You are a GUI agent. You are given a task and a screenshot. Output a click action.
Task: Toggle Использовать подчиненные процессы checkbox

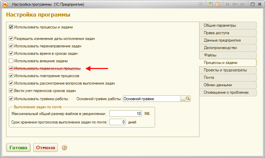click(x=11, y=68)
